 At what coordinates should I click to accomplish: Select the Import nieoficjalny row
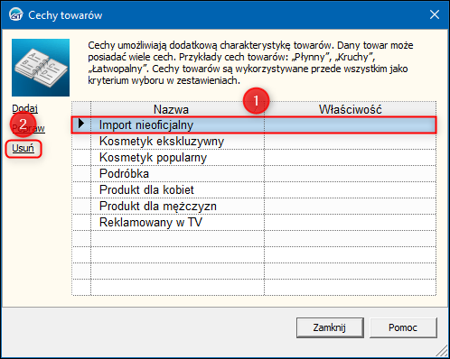tap(254, 125)
